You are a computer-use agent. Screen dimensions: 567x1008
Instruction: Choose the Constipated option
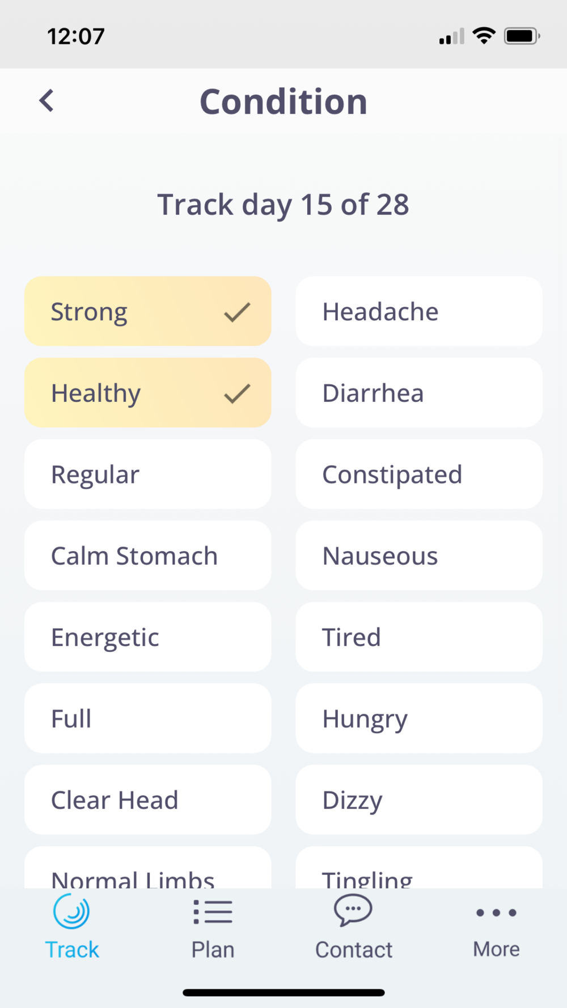(x=418, y=475)
